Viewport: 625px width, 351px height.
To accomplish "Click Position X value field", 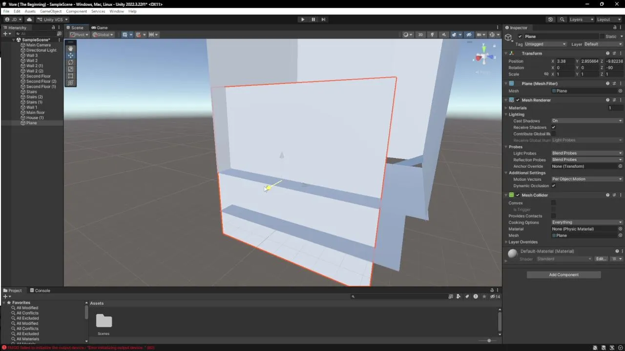I will tap(565, 61).
